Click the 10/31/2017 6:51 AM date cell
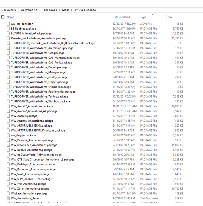Screen dimensions: 203x206 click(x=125, y=106)
